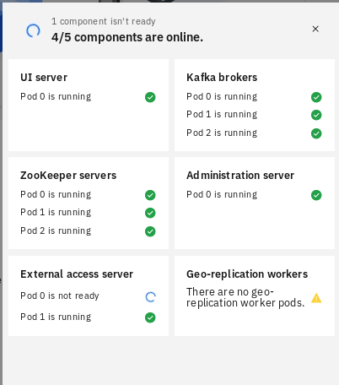Select the External access server heading
The image size is (339, 385).
pyautogui.click(x=77, y=274)
